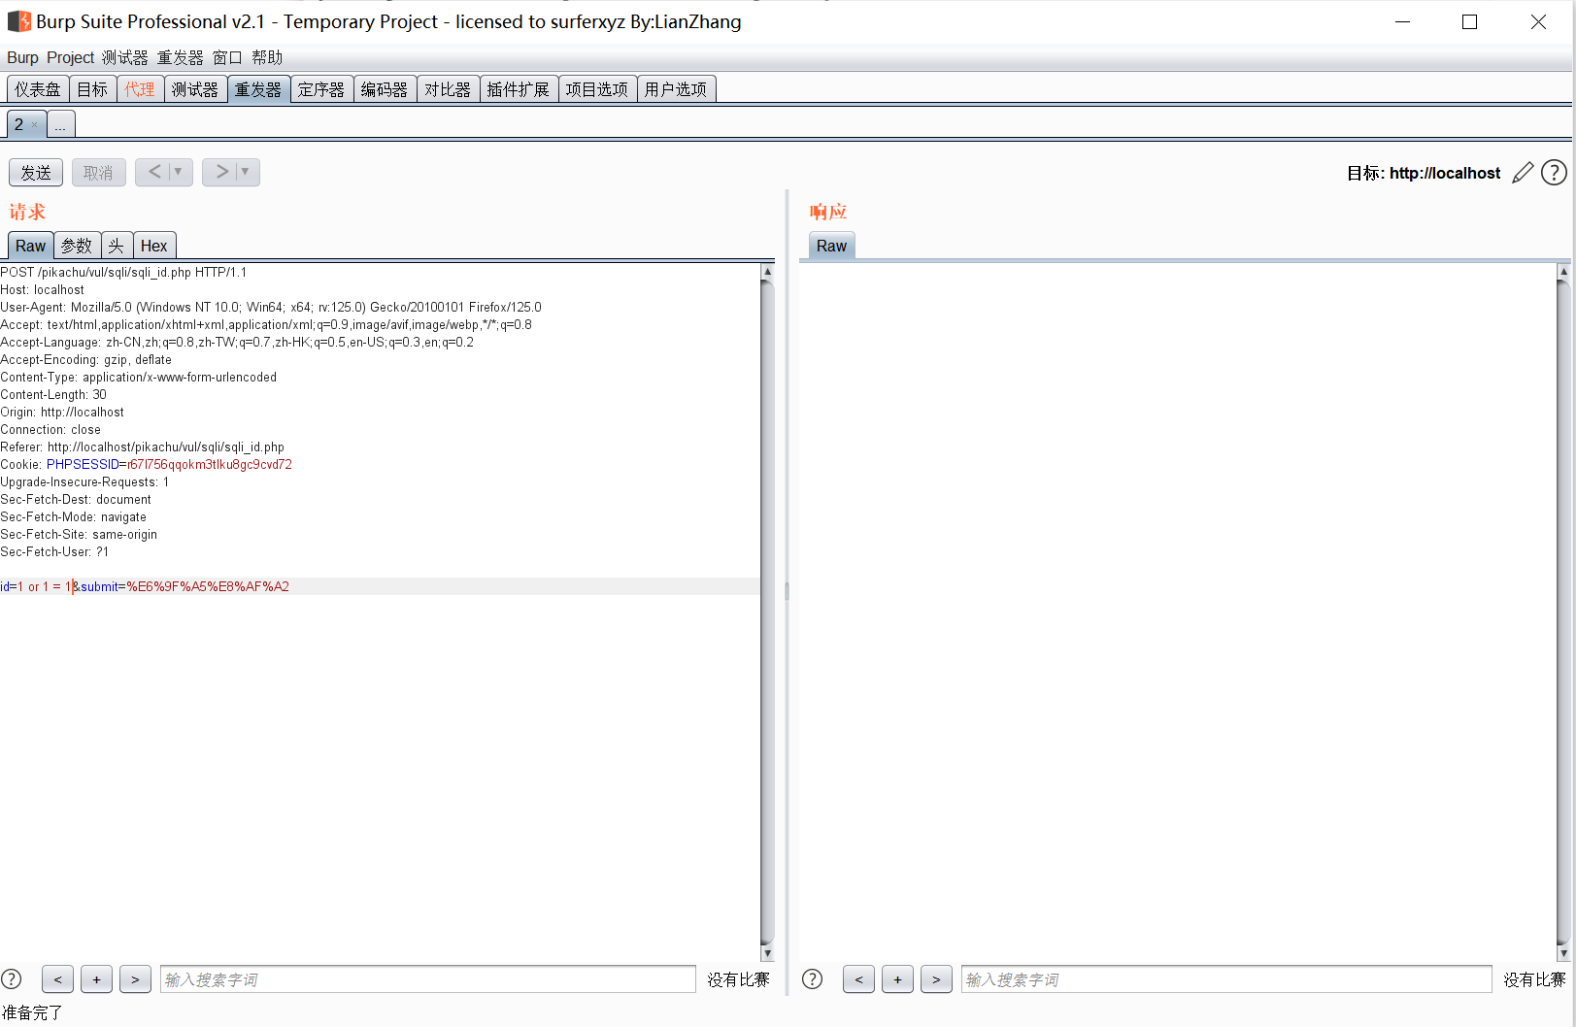Select request 头 headers tab
1576x1027 pixels.
pos(117,246)
